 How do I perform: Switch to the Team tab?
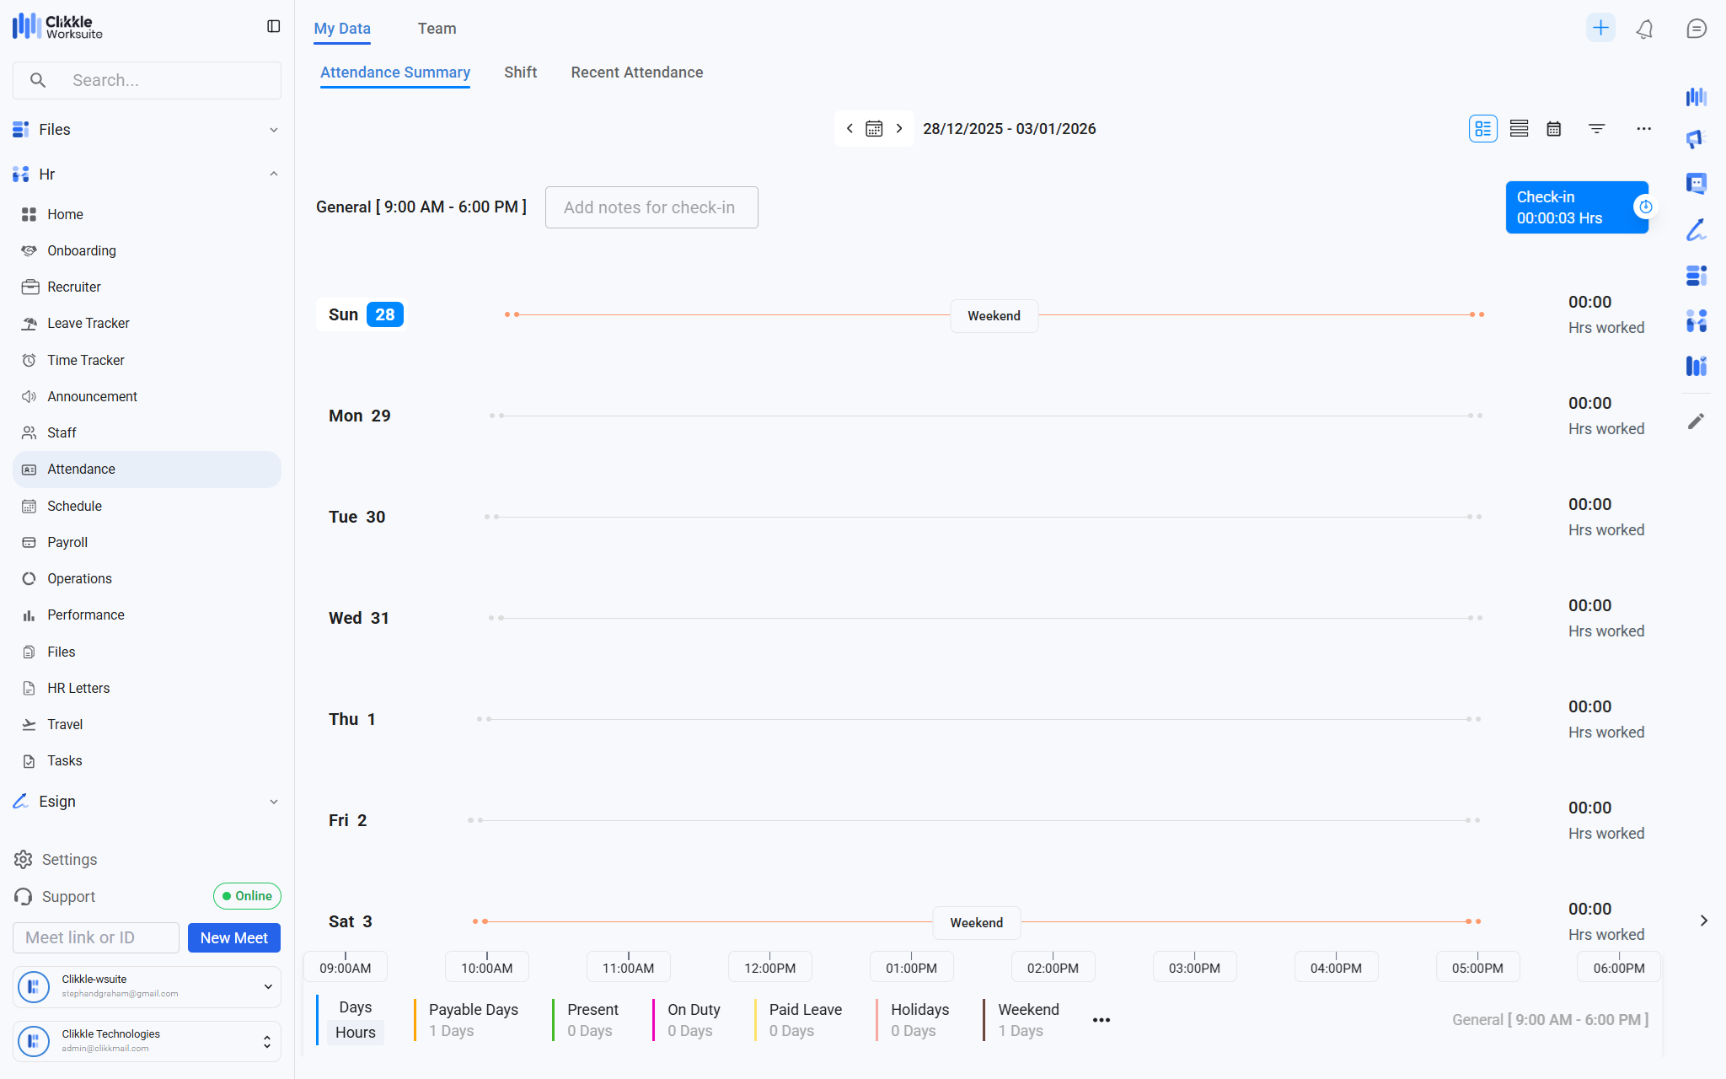pyautogui.click(x=437, y=29)
